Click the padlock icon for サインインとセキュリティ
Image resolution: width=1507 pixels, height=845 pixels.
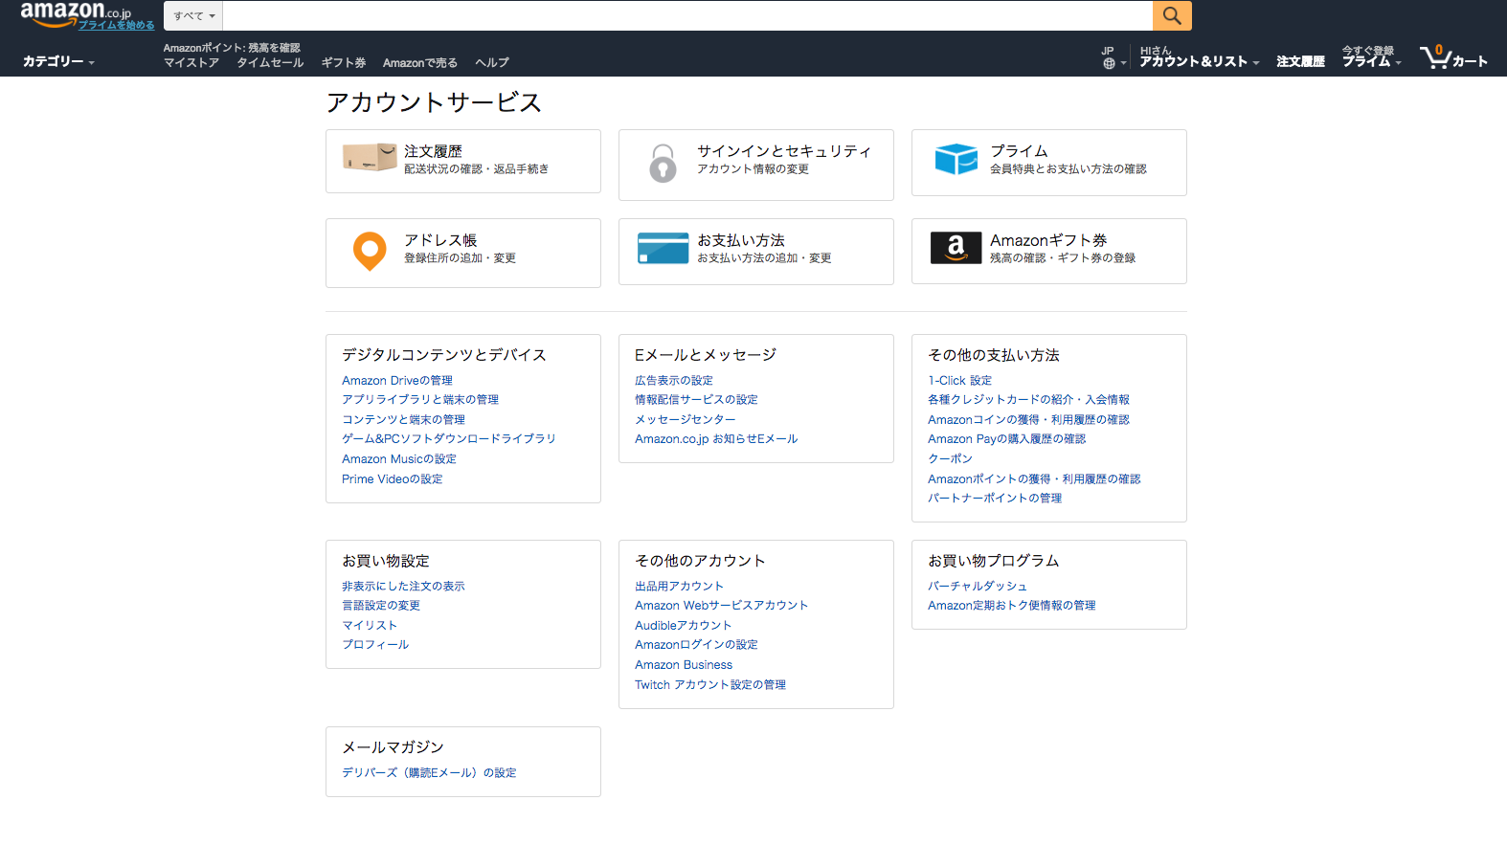point(663,163)
